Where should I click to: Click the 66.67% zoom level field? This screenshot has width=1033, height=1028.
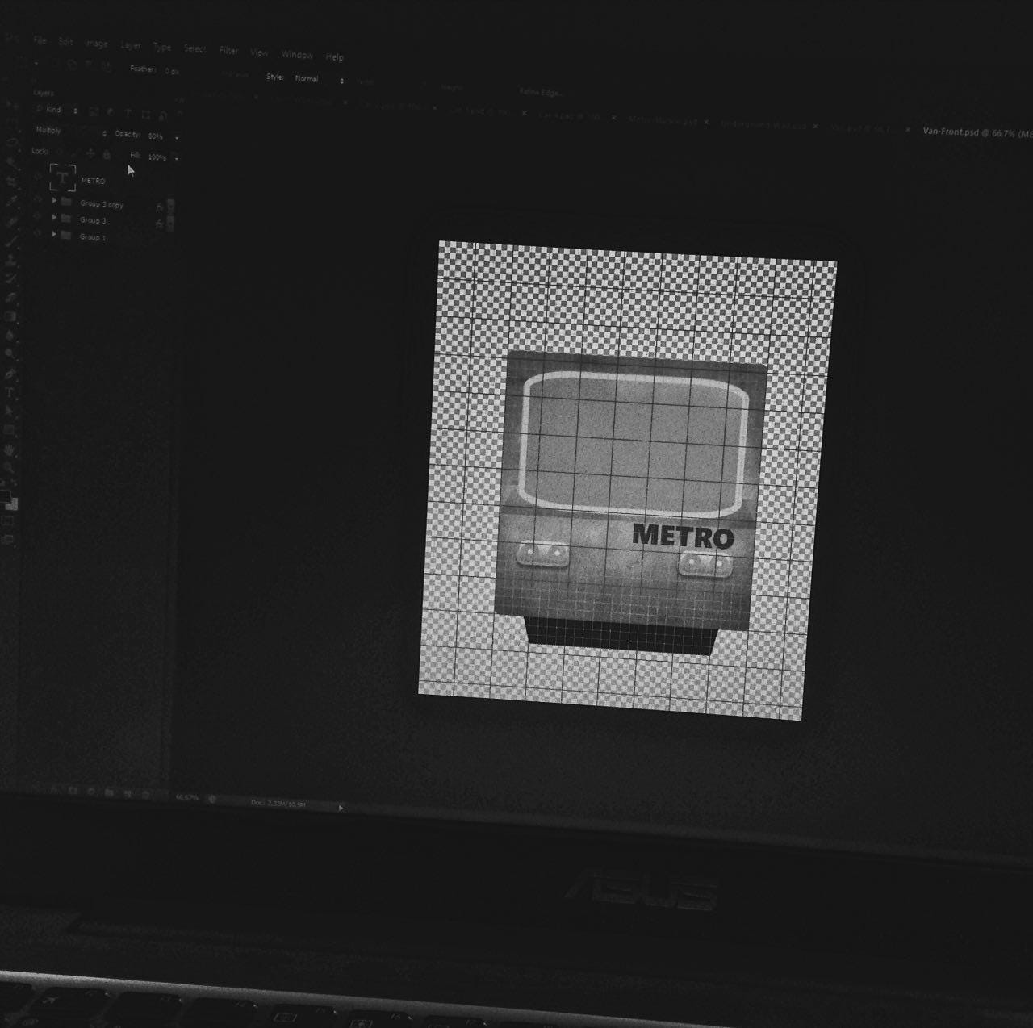click(187, 797)
